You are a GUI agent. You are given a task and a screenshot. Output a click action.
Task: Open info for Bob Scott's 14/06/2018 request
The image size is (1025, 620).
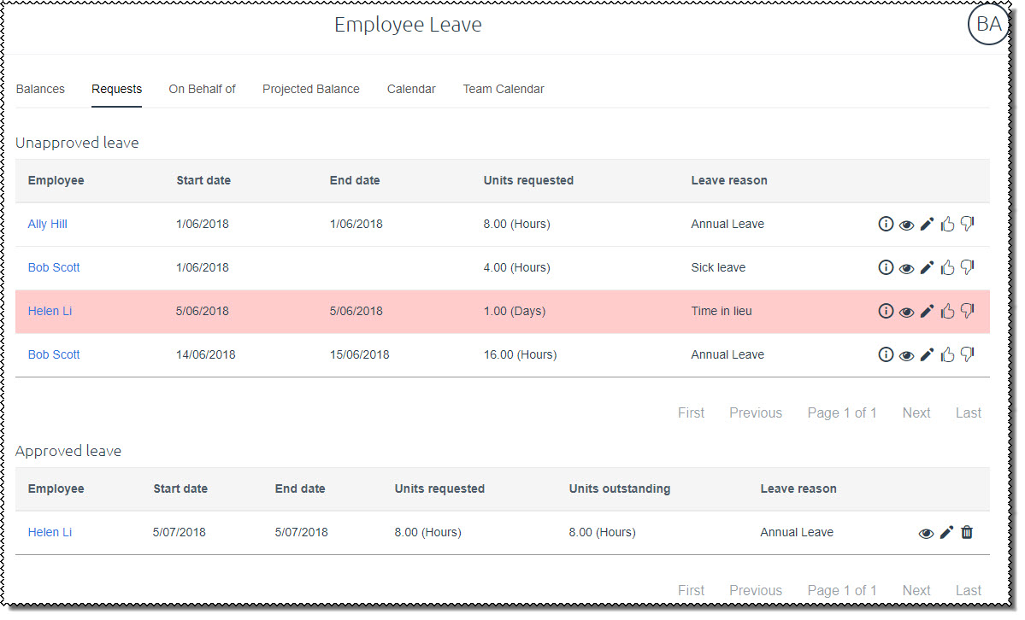(x=886, y=354)
